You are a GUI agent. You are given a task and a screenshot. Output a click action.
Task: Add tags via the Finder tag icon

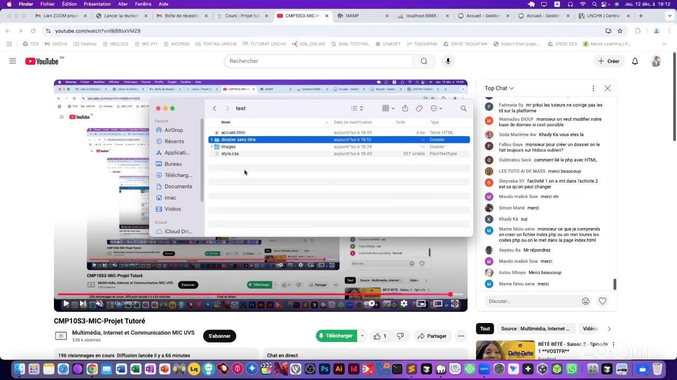coord(419,108)
